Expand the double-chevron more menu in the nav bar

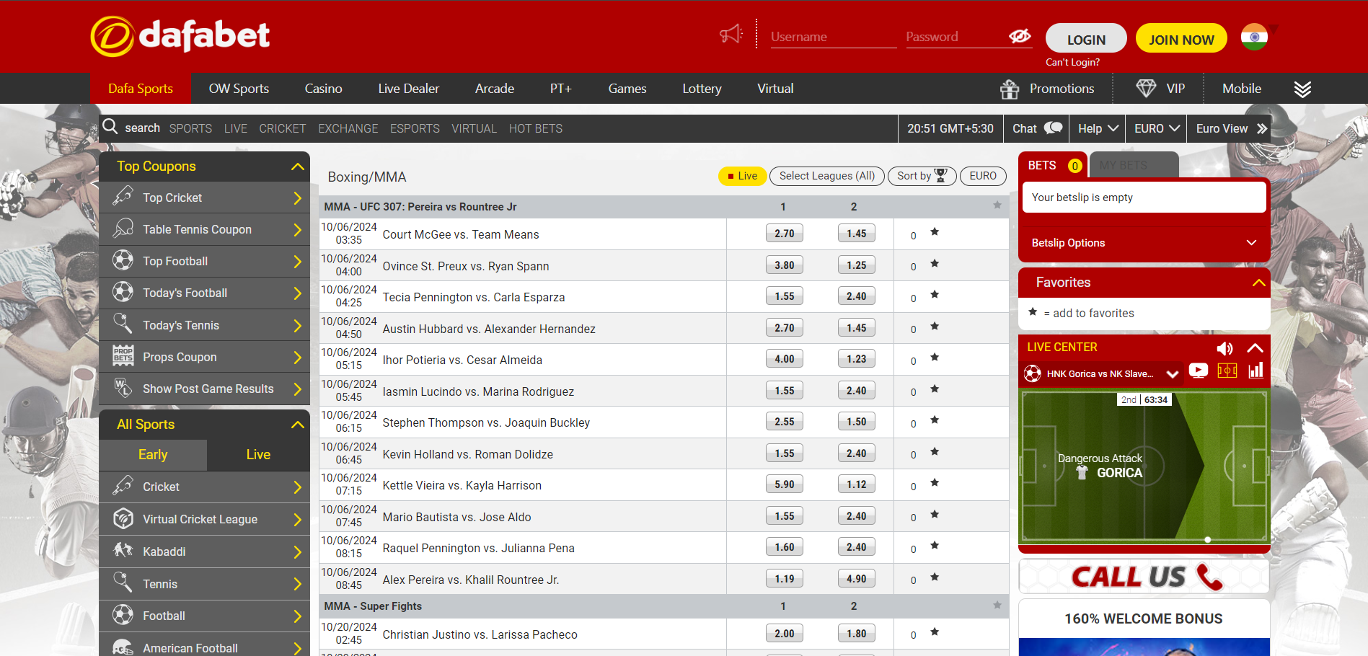coord(1302,89)
